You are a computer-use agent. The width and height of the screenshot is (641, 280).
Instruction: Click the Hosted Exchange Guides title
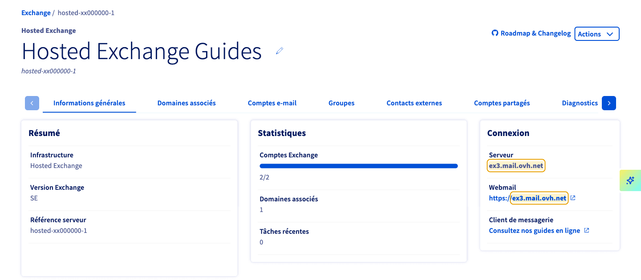tap(142, 51)
